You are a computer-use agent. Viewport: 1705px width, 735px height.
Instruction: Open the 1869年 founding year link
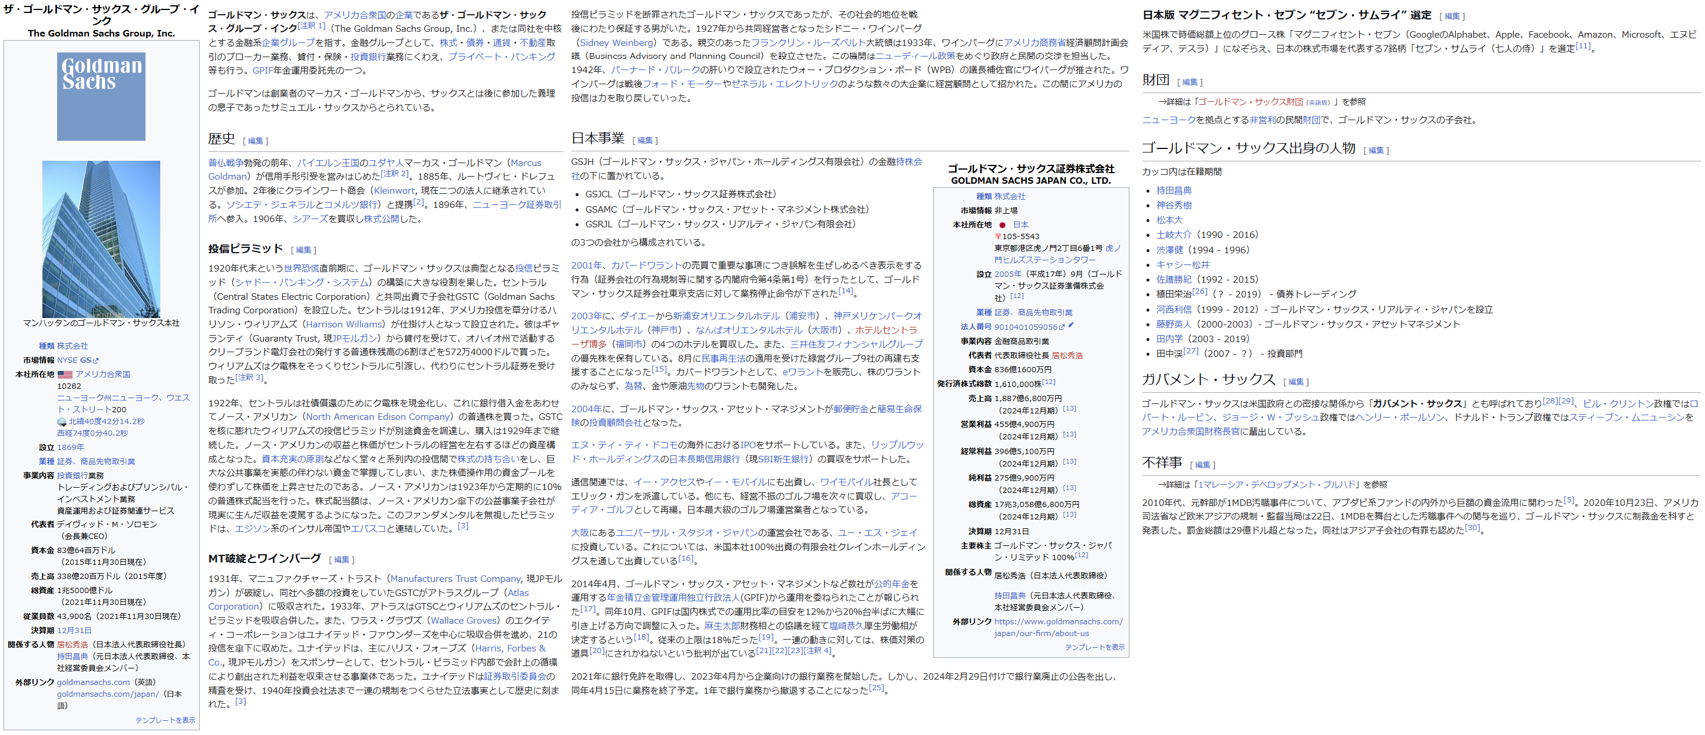coord(70,448)
